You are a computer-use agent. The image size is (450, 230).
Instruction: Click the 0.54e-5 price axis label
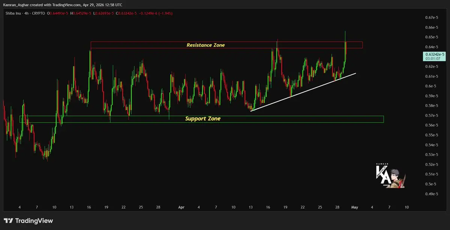point(432,145)
